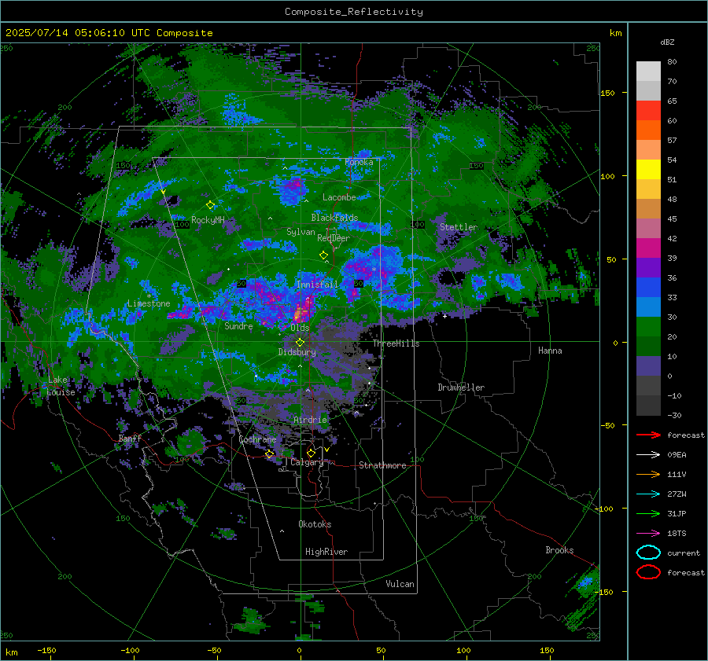
Task: Click the Drumheller city label
Action: 461,387
